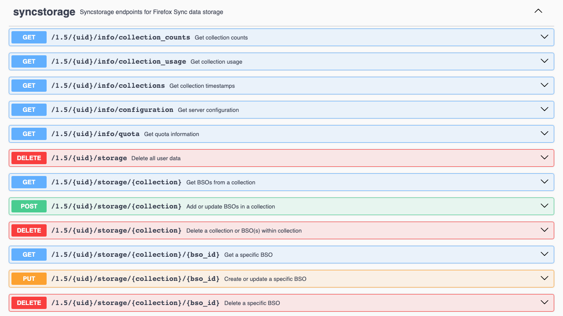Open the /1.5/{uid}/info/configuration path link
563x316 pixels.
(x=112, y=110)
